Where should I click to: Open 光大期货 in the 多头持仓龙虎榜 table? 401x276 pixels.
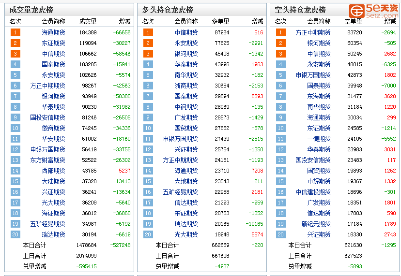186,234
